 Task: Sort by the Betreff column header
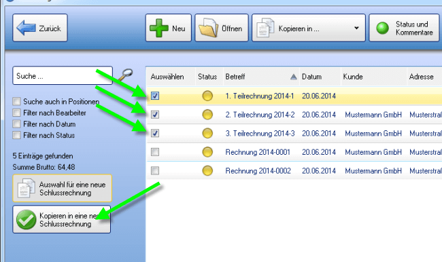click(x=261, y=77)
